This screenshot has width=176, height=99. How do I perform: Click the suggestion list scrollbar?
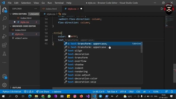click(142, 47)
